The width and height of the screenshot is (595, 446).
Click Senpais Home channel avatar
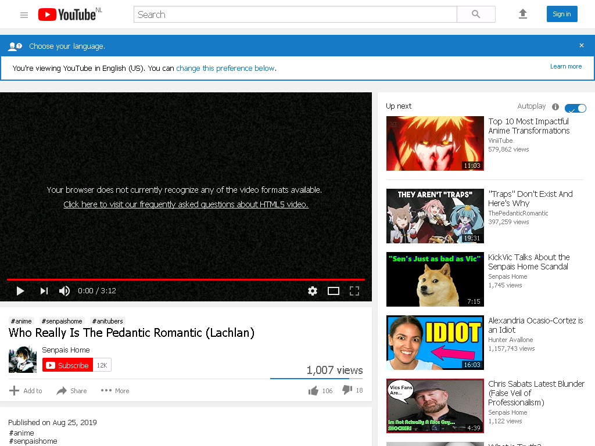tap(23, 359)
